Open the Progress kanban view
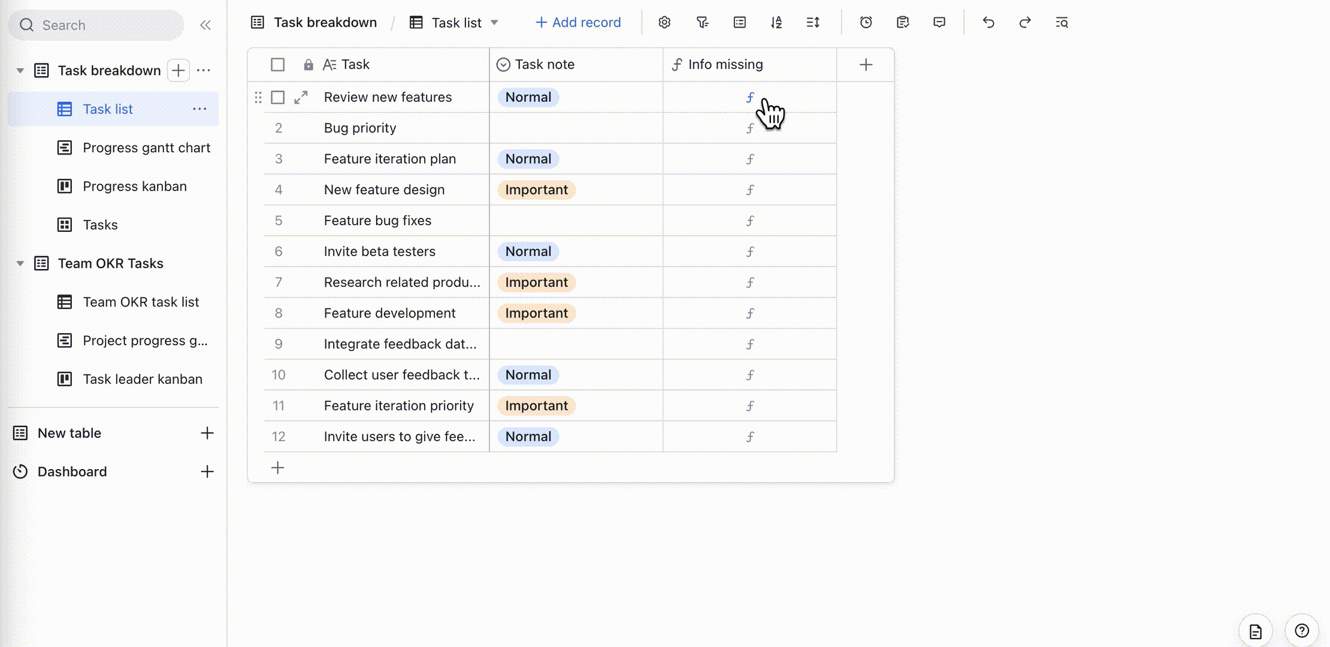Screen dimensions: 1330x647 tap(134, 186)
